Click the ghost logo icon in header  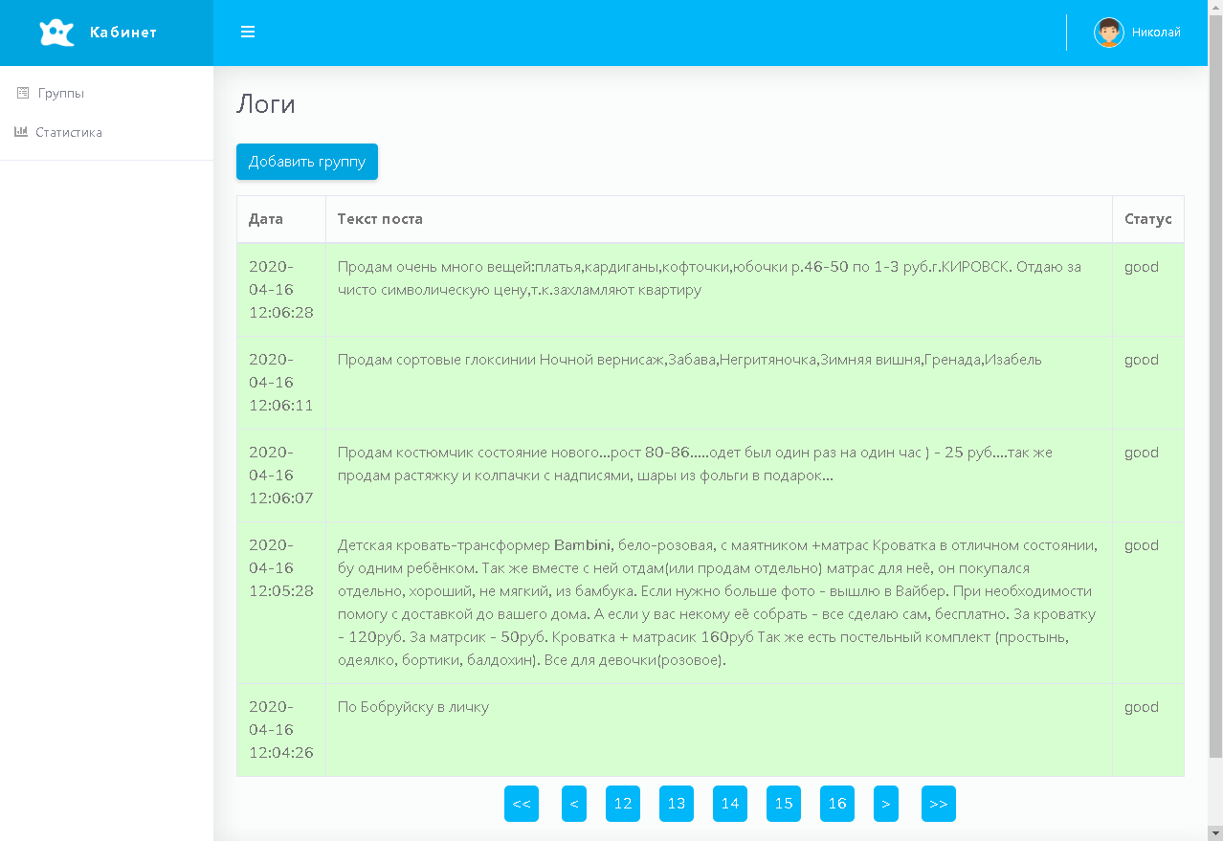[x=56, y=33]
